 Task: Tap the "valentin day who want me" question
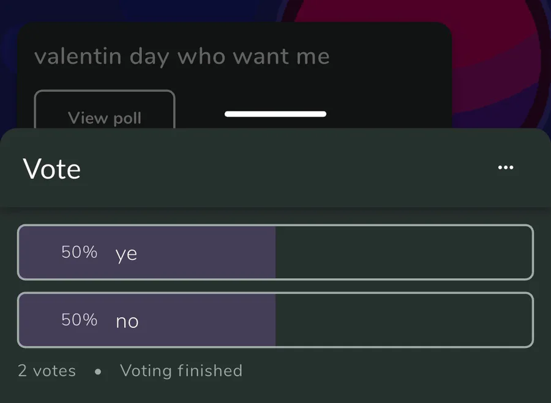click(182, 57)
